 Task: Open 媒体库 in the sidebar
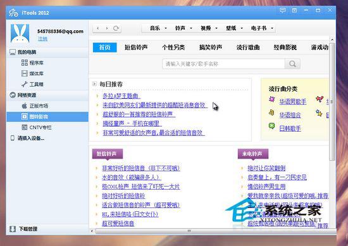point(32,73)
